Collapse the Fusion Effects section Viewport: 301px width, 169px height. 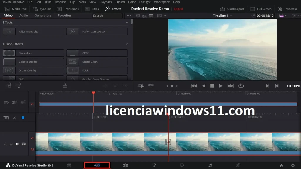(127, 44)
